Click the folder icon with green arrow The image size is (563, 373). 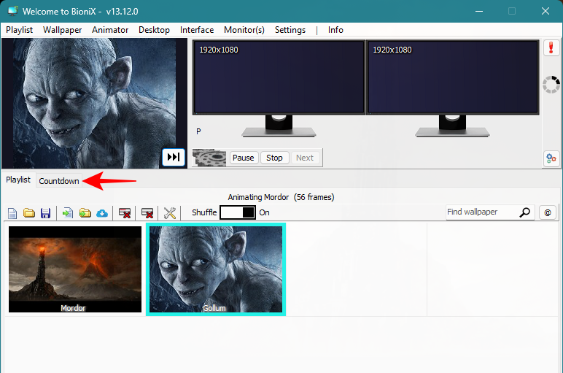pos(85,213)
